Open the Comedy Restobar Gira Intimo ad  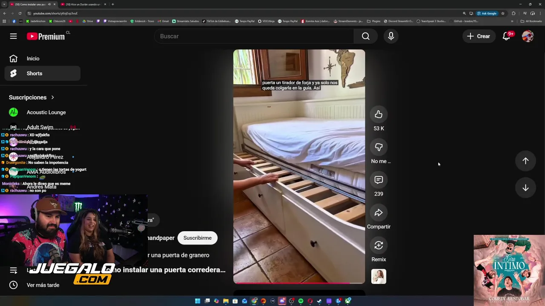[509, 270]
